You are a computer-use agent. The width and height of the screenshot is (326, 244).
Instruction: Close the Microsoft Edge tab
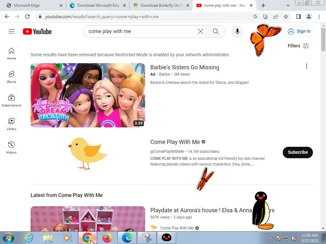[61, 6]
